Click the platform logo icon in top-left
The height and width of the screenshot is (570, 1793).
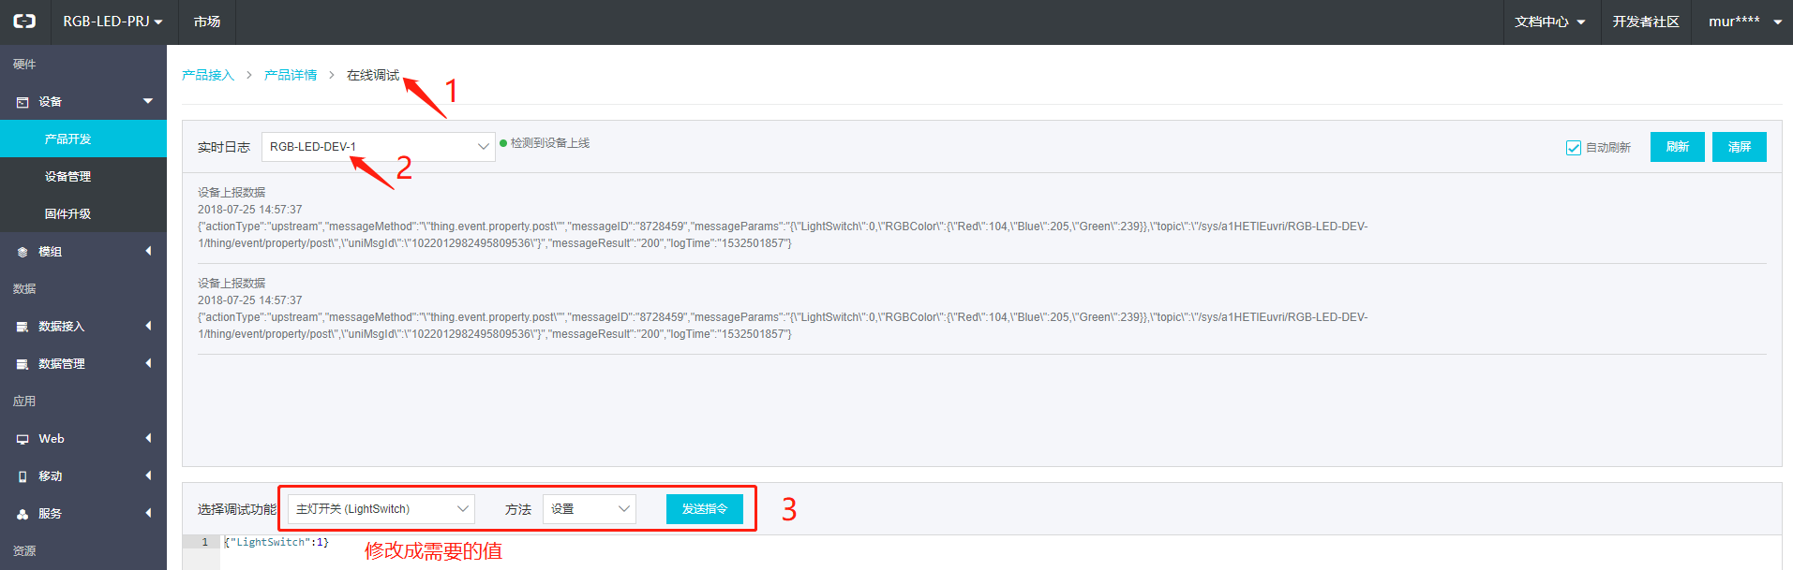24,21
